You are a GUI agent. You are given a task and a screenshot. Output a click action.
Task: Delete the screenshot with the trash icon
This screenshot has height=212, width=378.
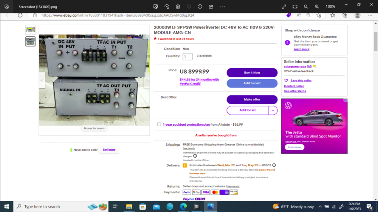[x=178, y=7]
